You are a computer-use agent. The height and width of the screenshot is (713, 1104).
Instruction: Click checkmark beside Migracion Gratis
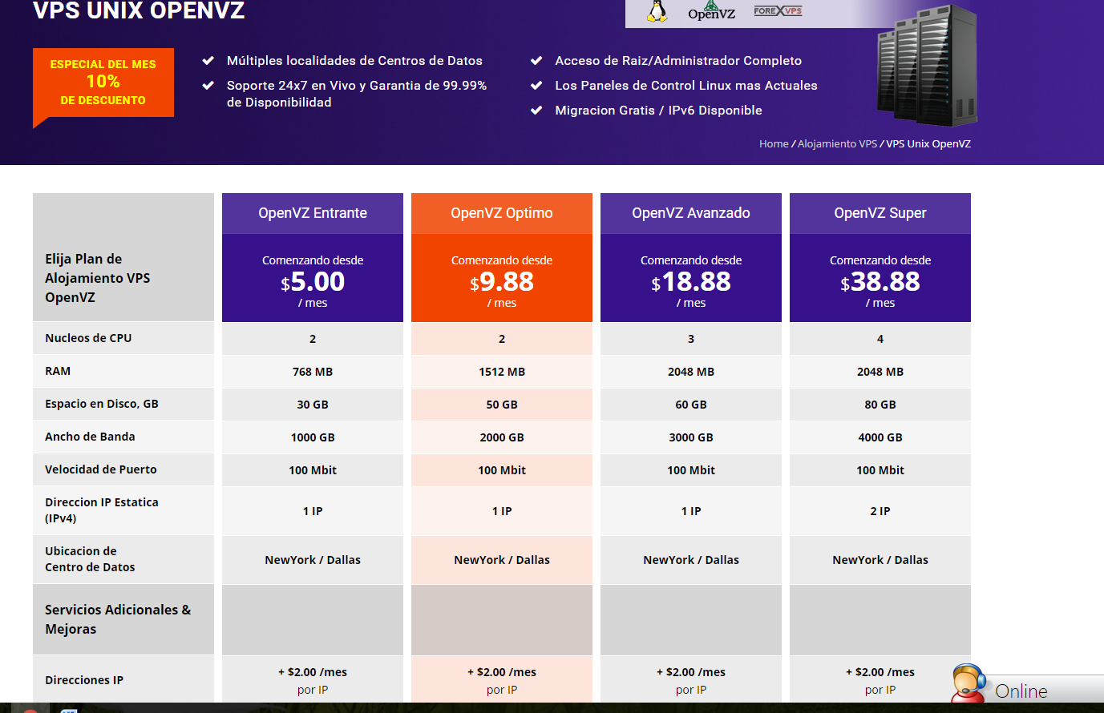tap(536, 111)
